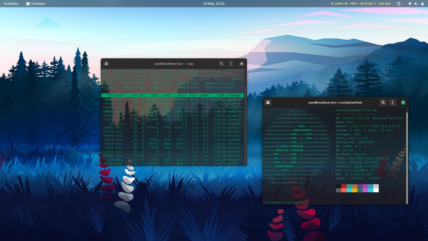Open the Wi-Fi status icon in the top bar
The height and width of the screenshot is (241, 428).
410,4
